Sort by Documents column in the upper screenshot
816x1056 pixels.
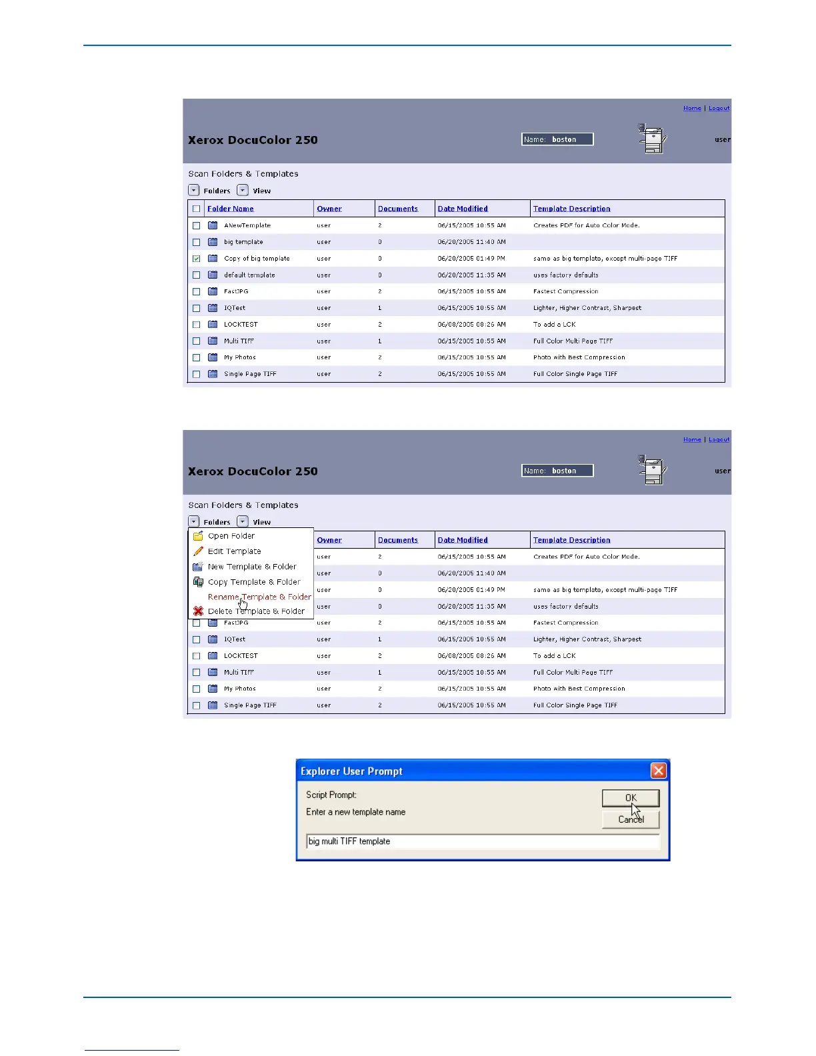click(x=398, y=209)
